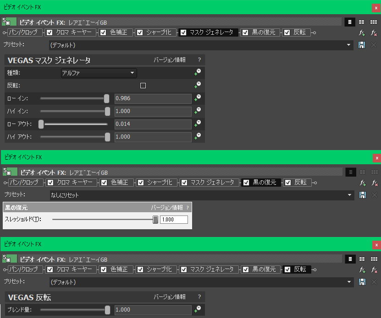The image size is (381, 318).
Task: Disable クロマ キーヤー effect in top window
Action: [50, 32]
